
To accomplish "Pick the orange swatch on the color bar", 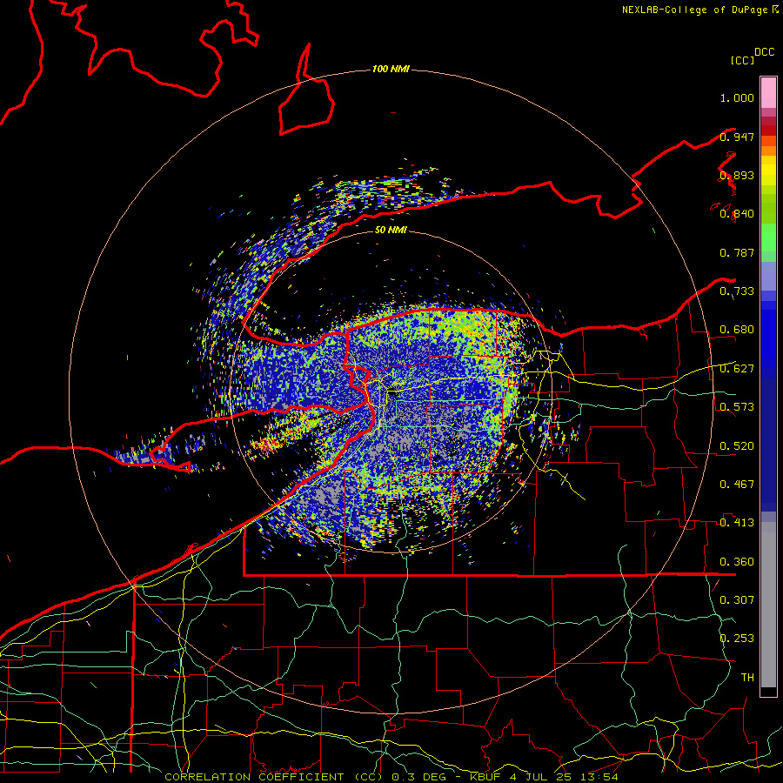I will pos(768,151).
